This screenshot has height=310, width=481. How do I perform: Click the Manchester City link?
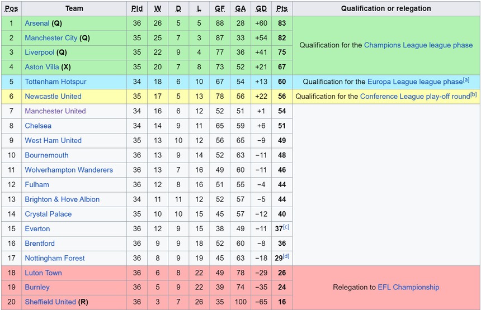point(51,38)
